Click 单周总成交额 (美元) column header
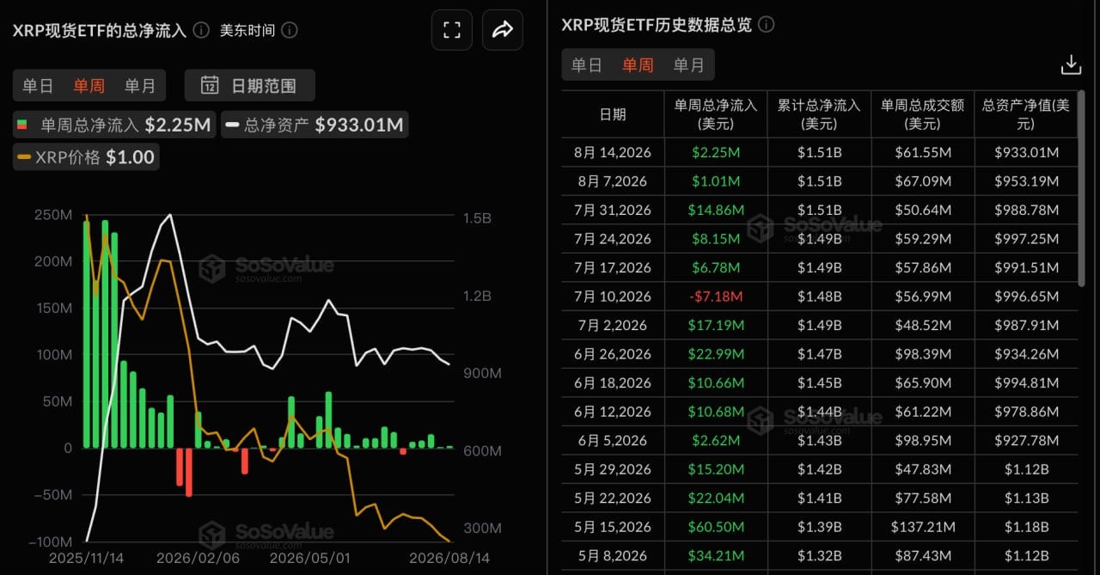1100x575 pixels. tap(922, 114)
